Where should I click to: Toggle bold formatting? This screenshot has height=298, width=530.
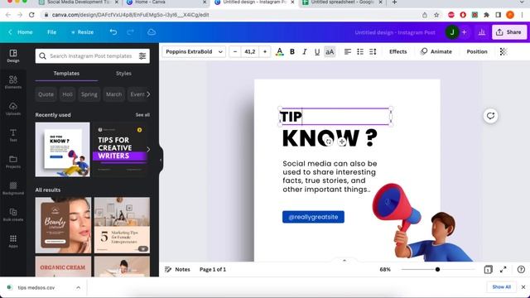point(292,51)
